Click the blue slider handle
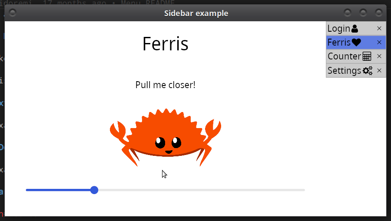This screenshot has height=221, width=391. pos(94,190)
